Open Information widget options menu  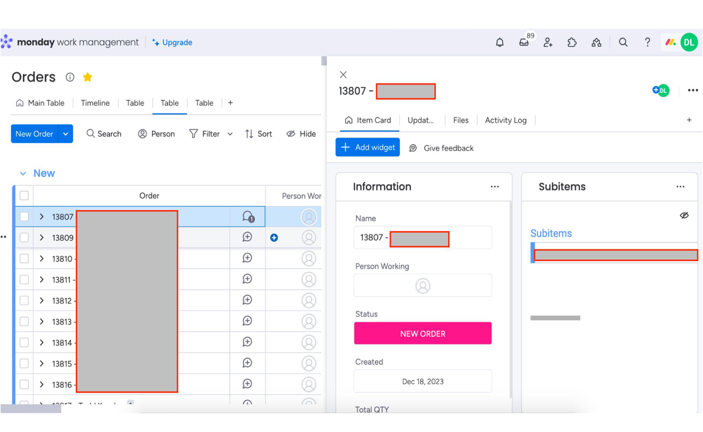click(495, 187)
